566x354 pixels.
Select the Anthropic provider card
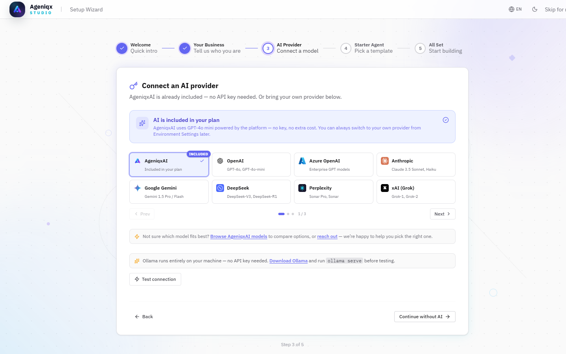[416, 165]
